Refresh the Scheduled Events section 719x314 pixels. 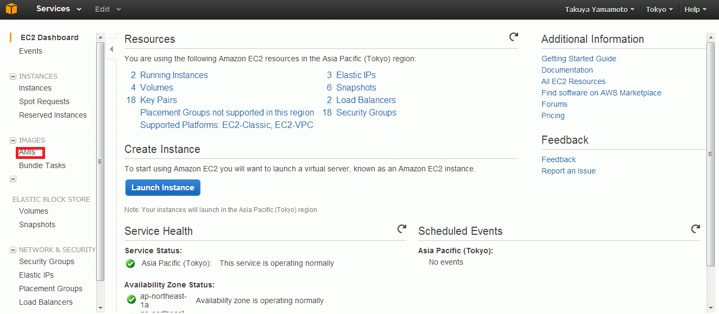(695, 229)
